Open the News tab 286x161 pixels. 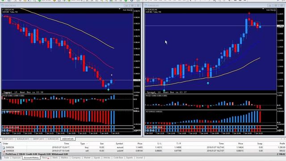[45, 158]
